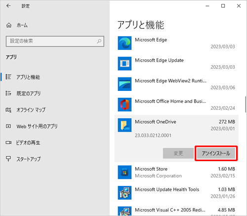Screen dimensions: 247x216
Task: Click the OneDrive 272 MB size value
Action: (x=227, y=122)
